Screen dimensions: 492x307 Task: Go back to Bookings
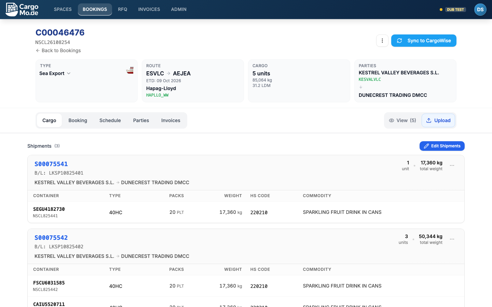click(58, 50)
